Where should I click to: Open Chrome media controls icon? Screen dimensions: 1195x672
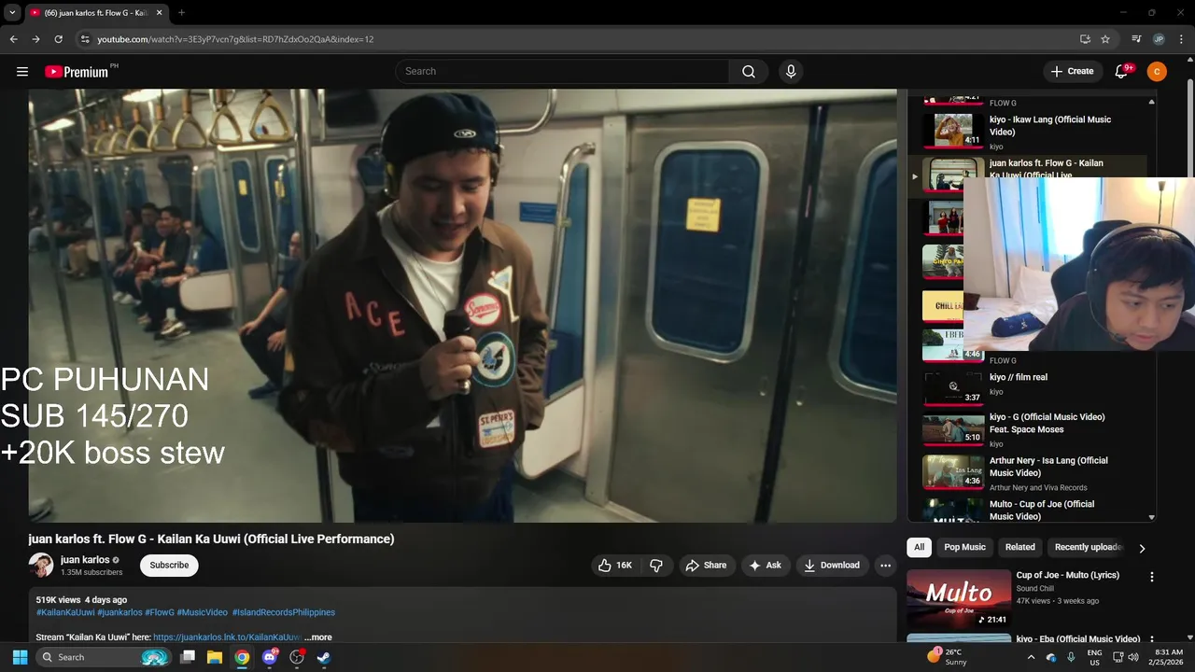pos(1136,39)
